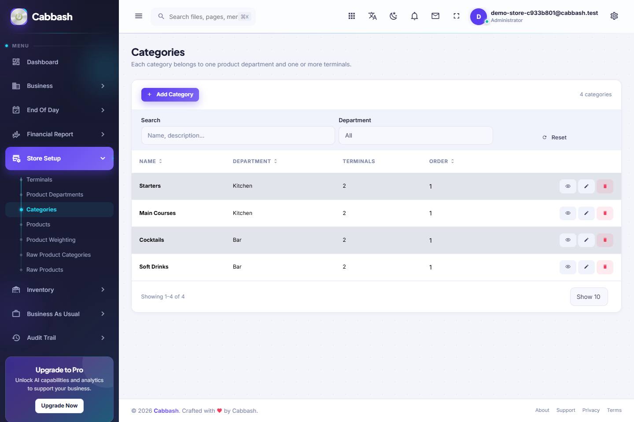Open the mail envelope icon
This screenshot has width=634, height=422.
click(435, 16)
